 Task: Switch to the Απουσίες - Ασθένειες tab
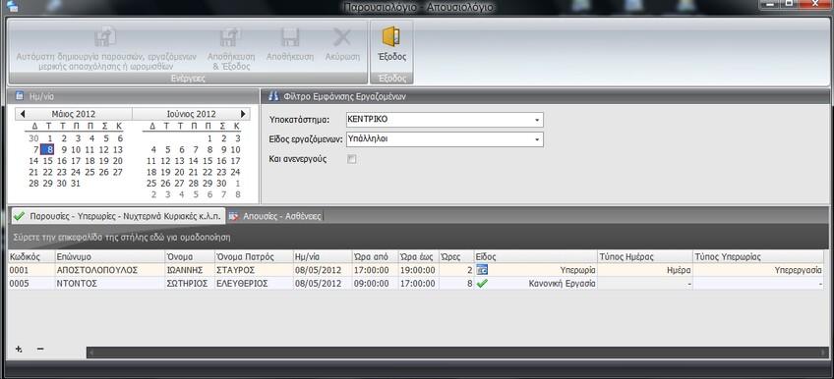275,216
